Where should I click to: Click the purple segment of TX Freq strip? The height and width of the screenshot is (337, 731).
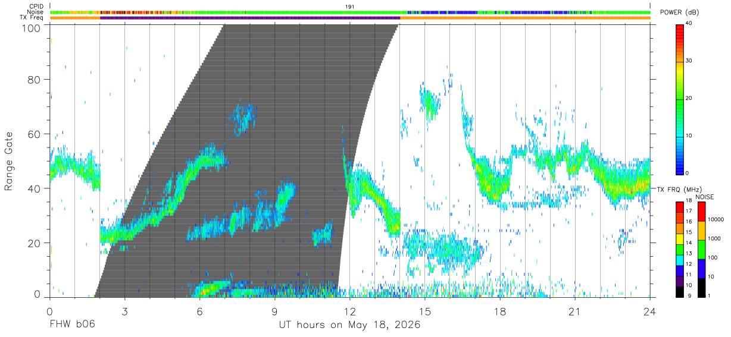tap(250, 18)
